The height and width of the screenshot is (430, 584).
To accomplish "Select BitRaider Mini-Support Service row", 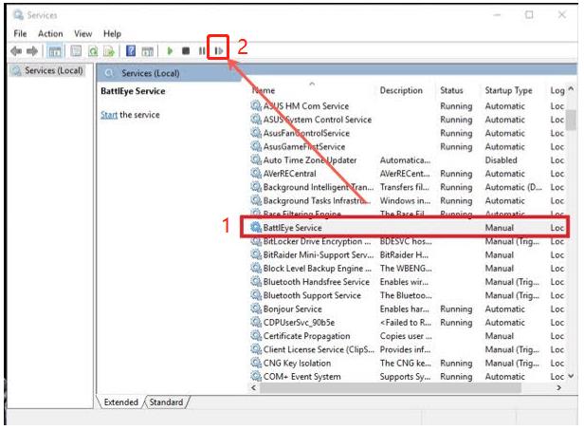I will [407, 254].
